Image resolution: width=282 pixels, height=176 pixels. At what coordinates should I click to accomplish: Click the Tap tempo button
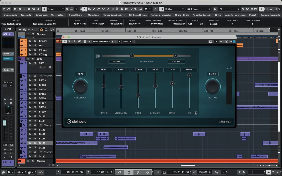pyautogui.click(x=216, y=172)
